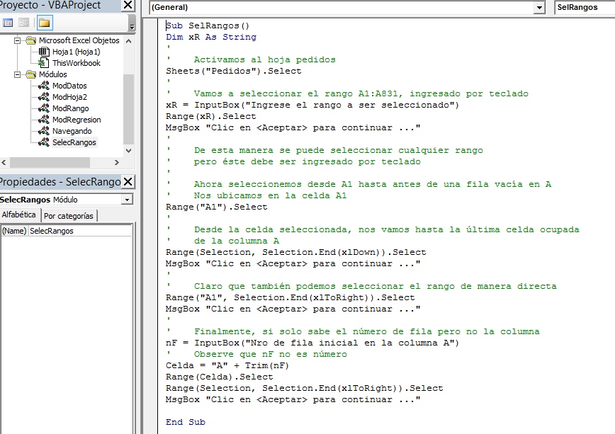The width and height of the screenshot is (615, 434).
Task: Close the Proyecto - VBAProject panel
Action: 128,5
